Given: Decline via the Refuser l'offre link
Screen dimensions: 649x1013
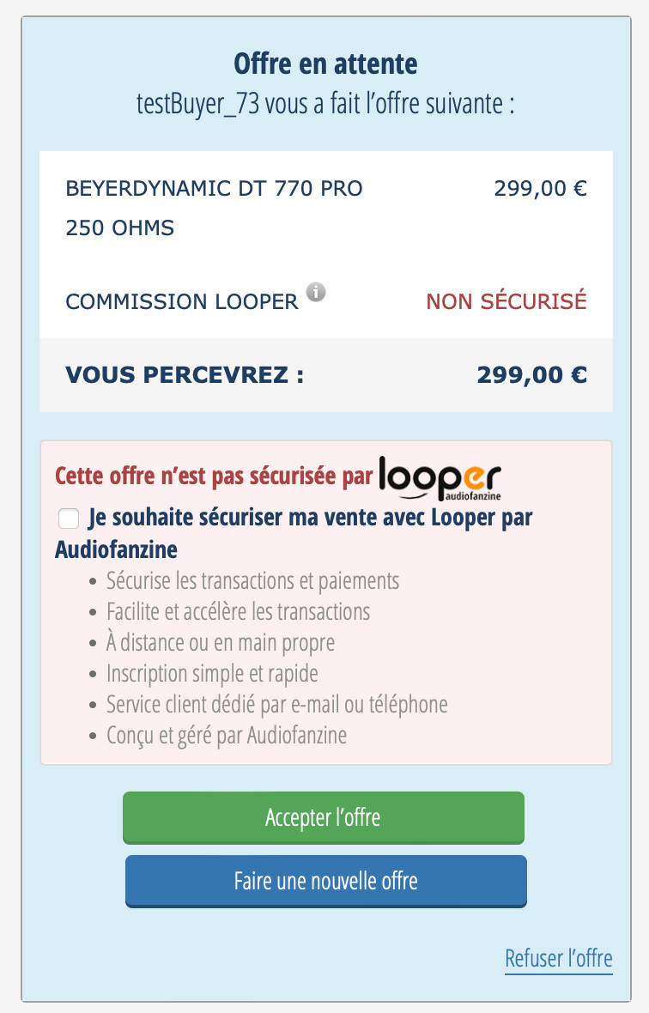Looking at the screenshot, I should coord(558,958).
